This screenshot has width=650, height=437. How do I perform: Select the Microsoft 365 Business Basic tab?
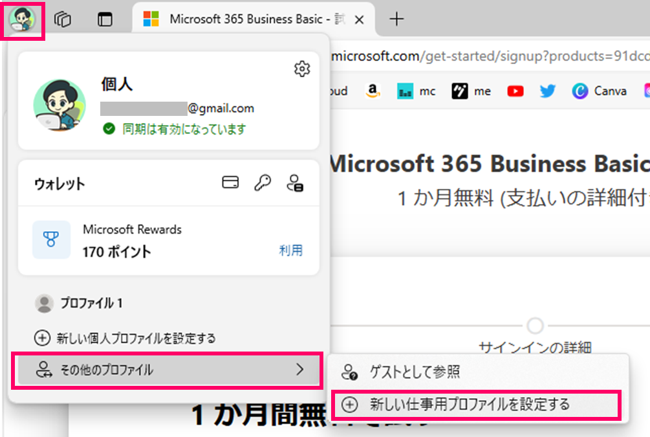point(254,19)
